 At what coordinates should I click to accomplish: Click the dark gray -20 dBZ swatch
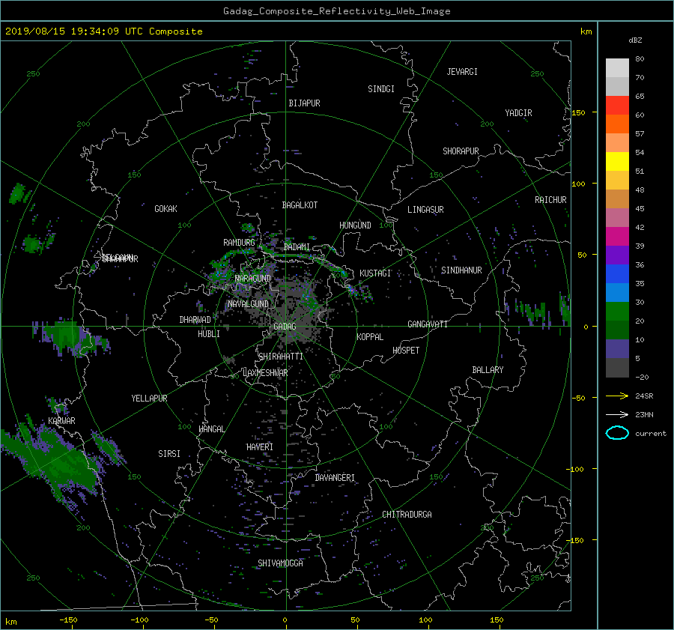coord(617,368)
